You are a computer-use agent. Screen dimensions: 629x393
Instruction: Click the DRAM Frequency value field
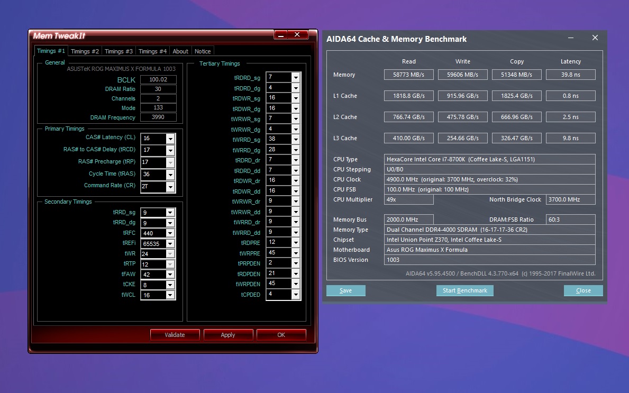(x=158, y=117)
